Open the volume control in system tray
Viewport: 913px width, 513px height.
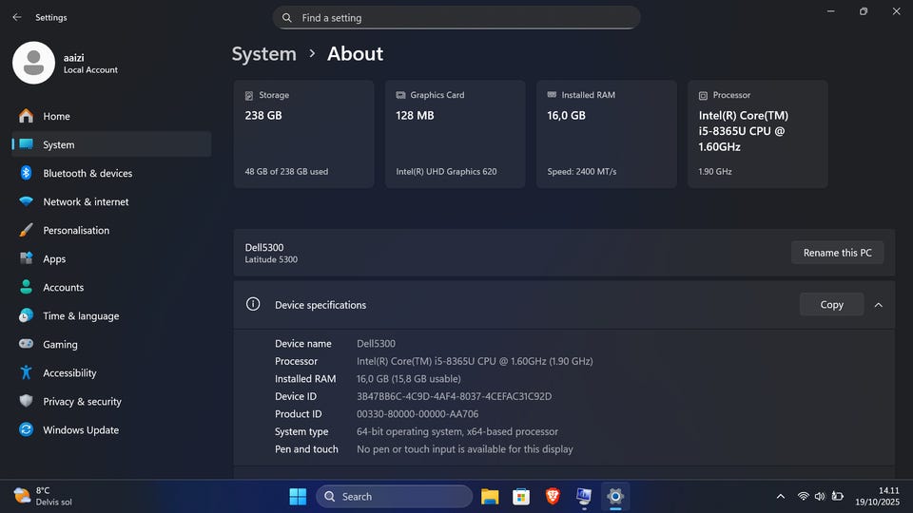(x=820, y=496)
